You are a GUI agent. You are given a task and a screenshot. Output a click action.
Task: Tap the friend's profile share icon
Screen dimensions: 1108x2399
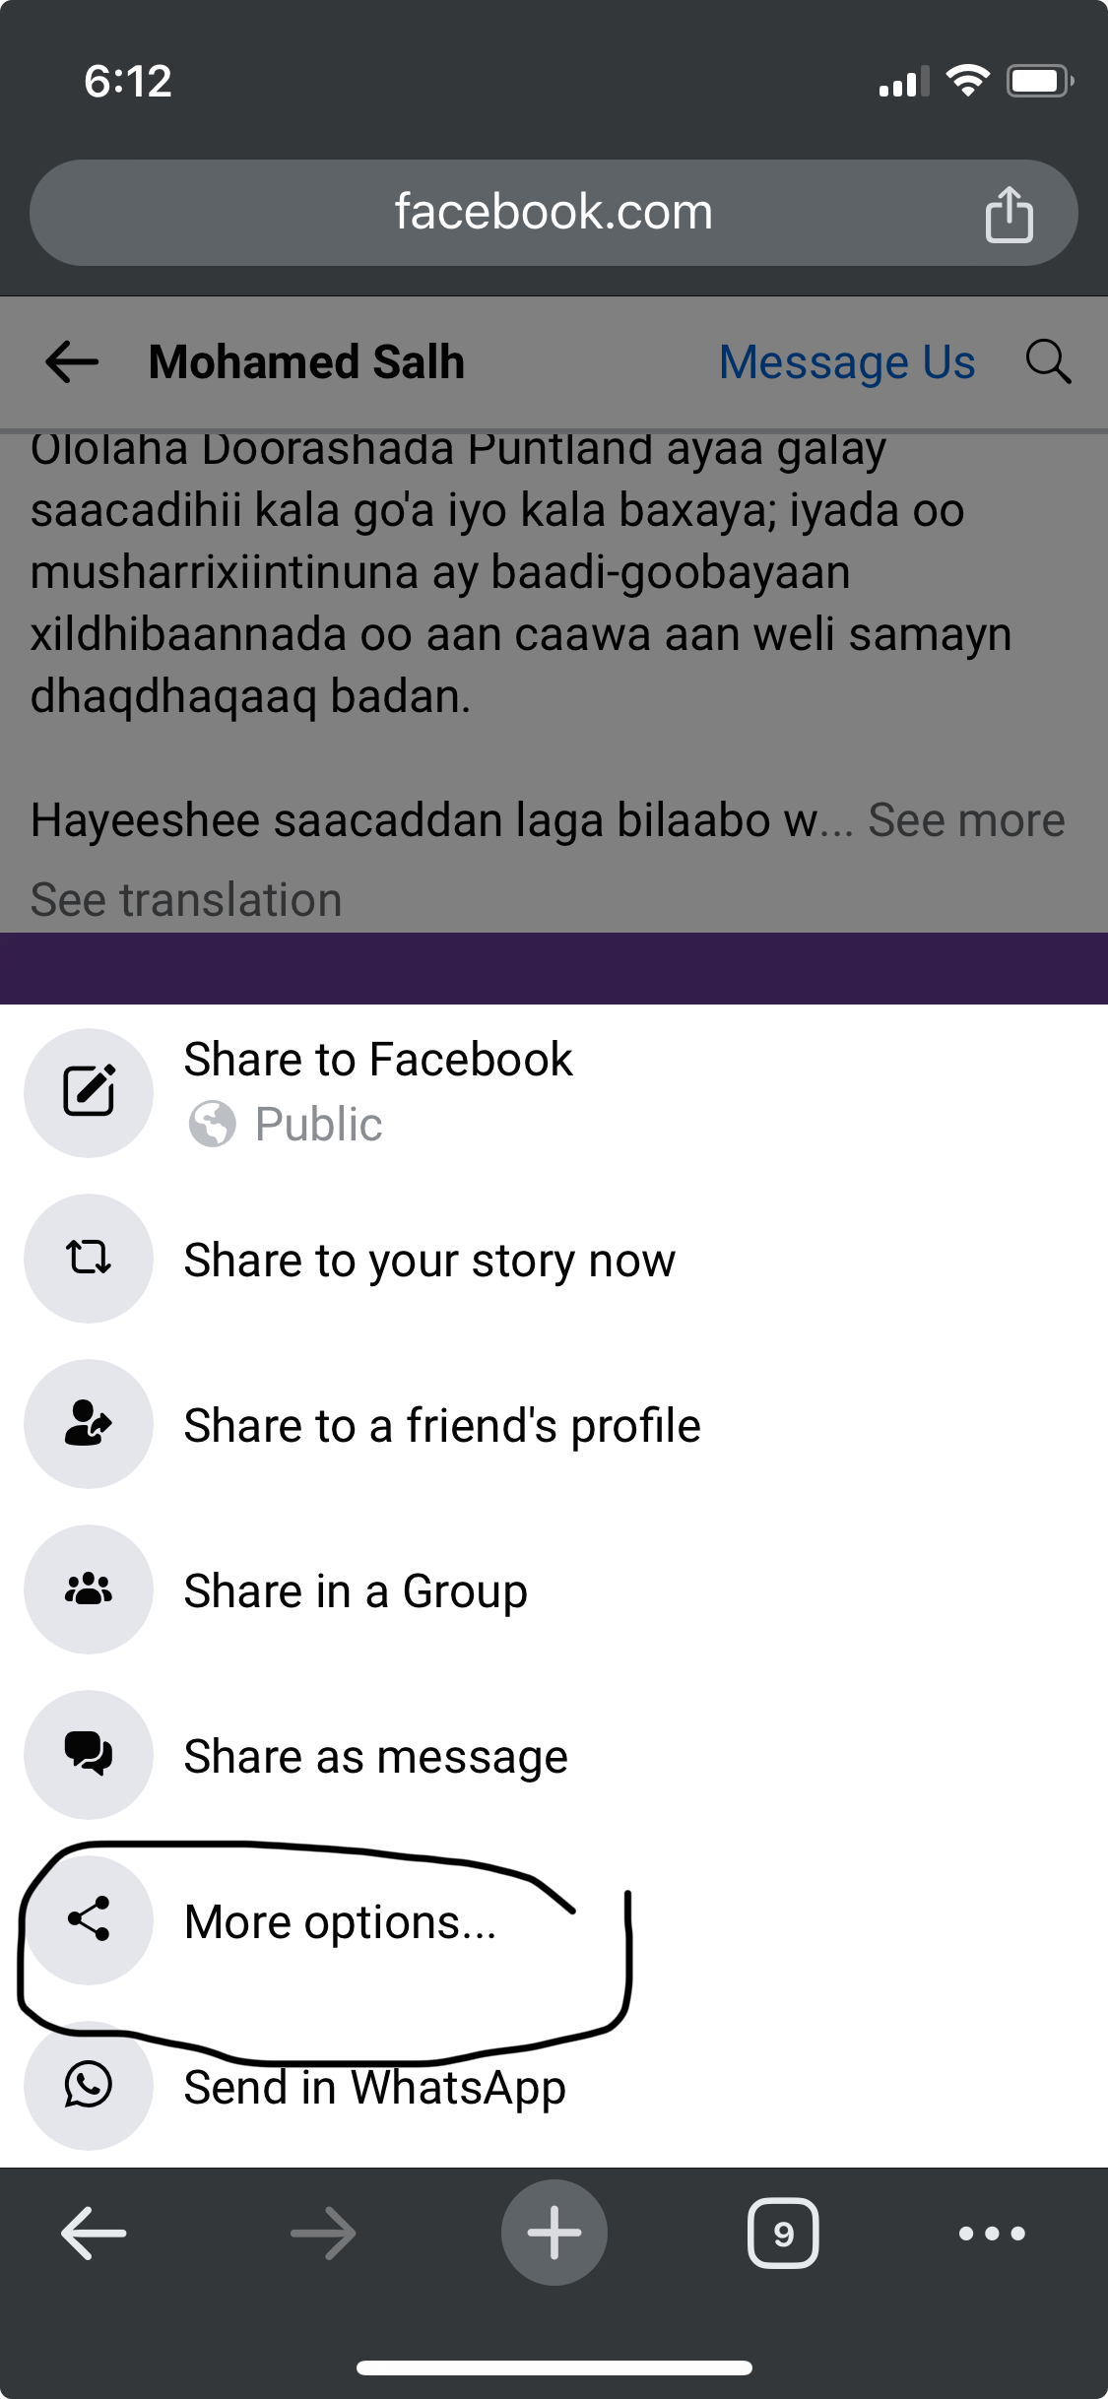tap(89, 1423)
